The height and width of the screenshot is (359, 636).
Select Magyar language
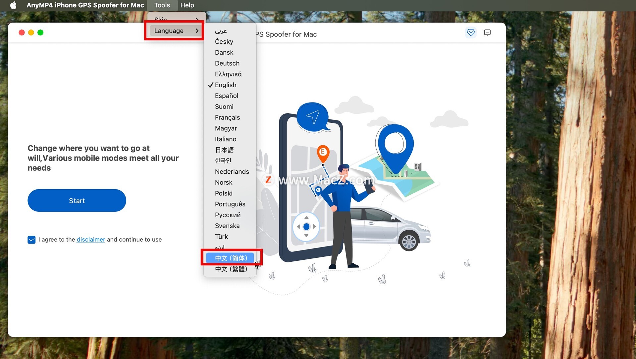tap(230, 128)
